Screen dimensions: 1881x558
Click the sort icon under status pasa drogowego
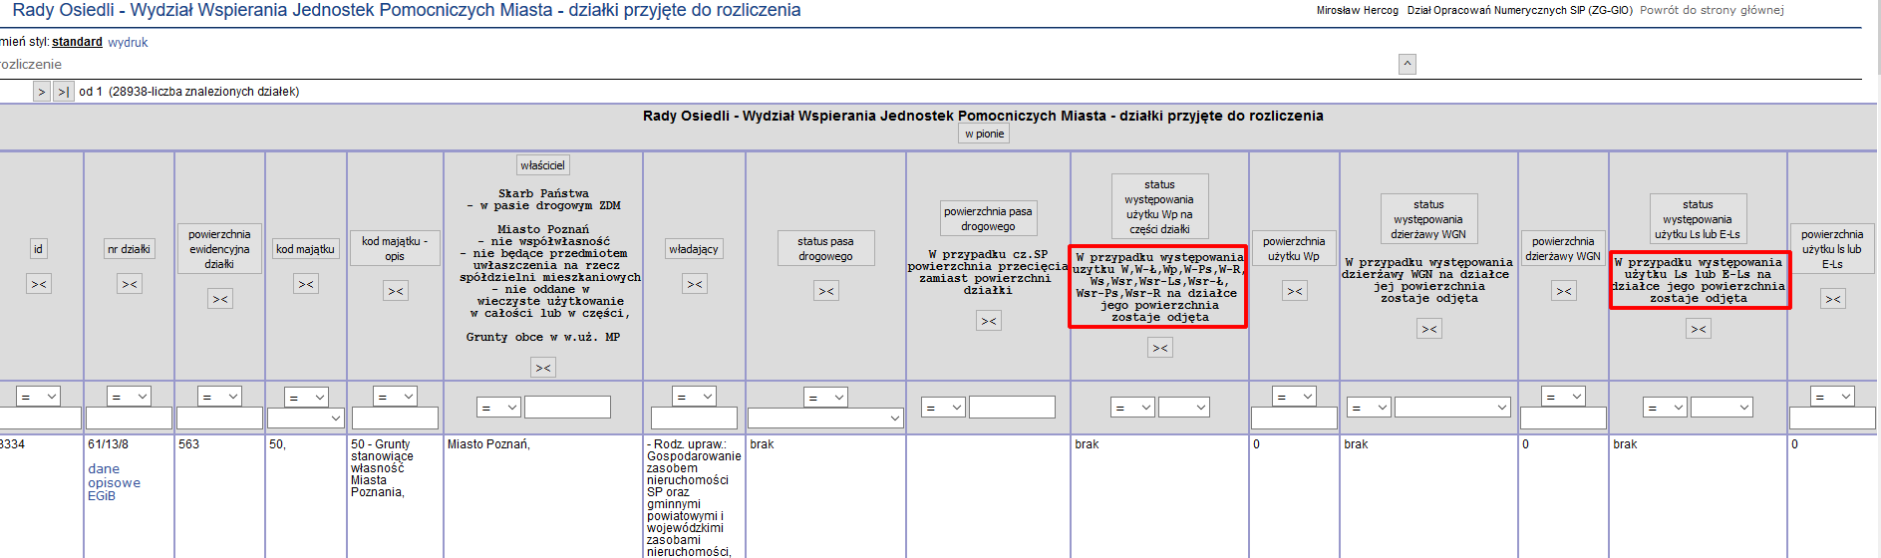click(x=826, y=291)
